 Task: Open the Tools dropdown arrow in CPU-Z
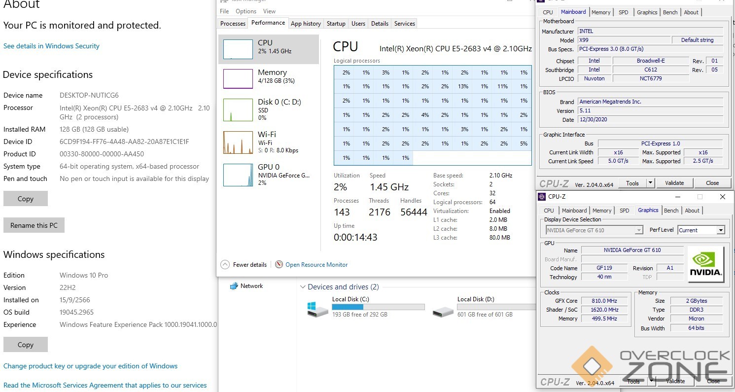pyautogui.click(x=650, y=183)
